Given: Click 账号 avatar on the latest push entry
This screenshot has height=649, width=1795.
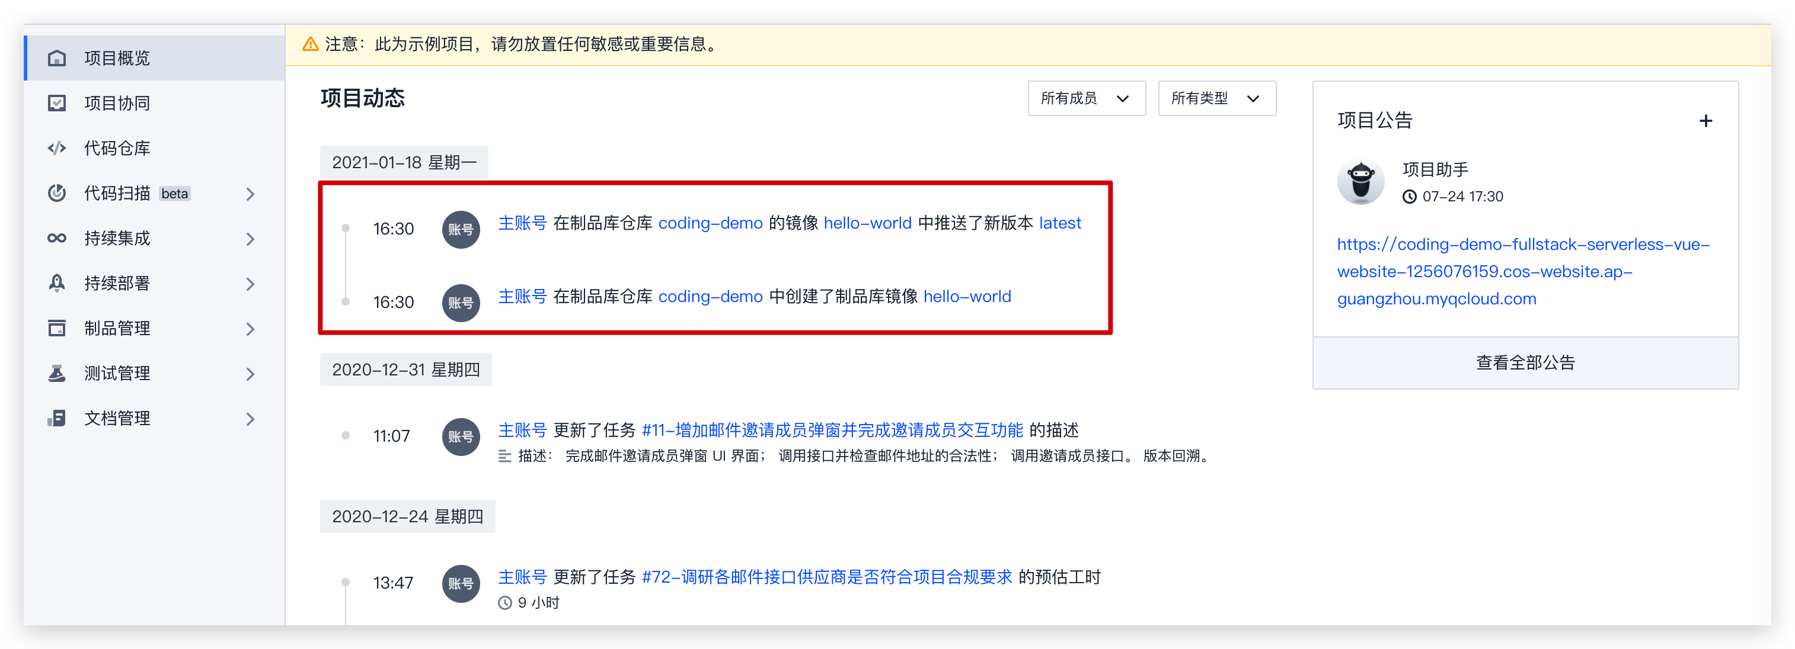Looking at the screenshot, I should coord(461,229).
